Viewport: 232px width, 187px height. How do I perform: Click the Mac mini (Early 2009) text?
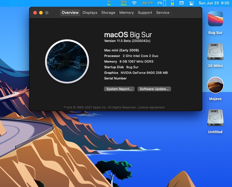click(122, 50)
